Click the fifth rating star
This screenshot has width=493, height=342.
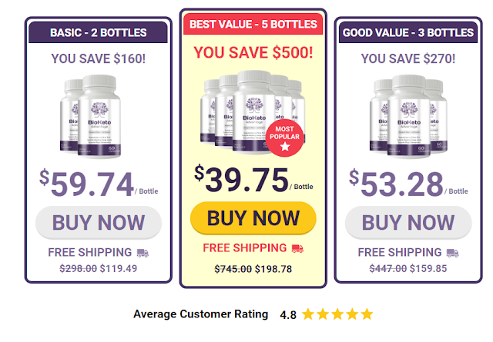pos(367,314)
